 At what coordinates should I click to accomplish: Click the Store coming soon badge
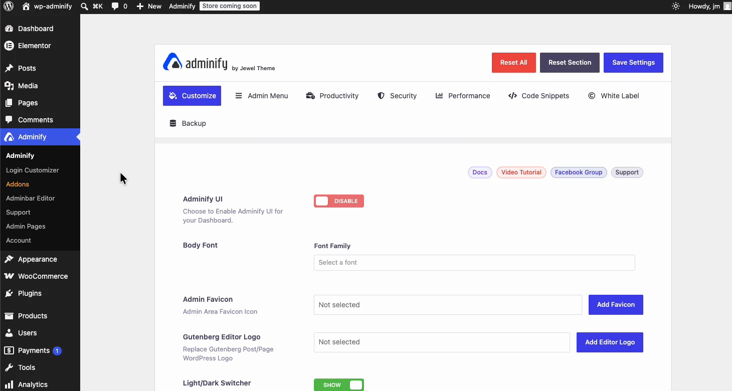click(230, 6)
